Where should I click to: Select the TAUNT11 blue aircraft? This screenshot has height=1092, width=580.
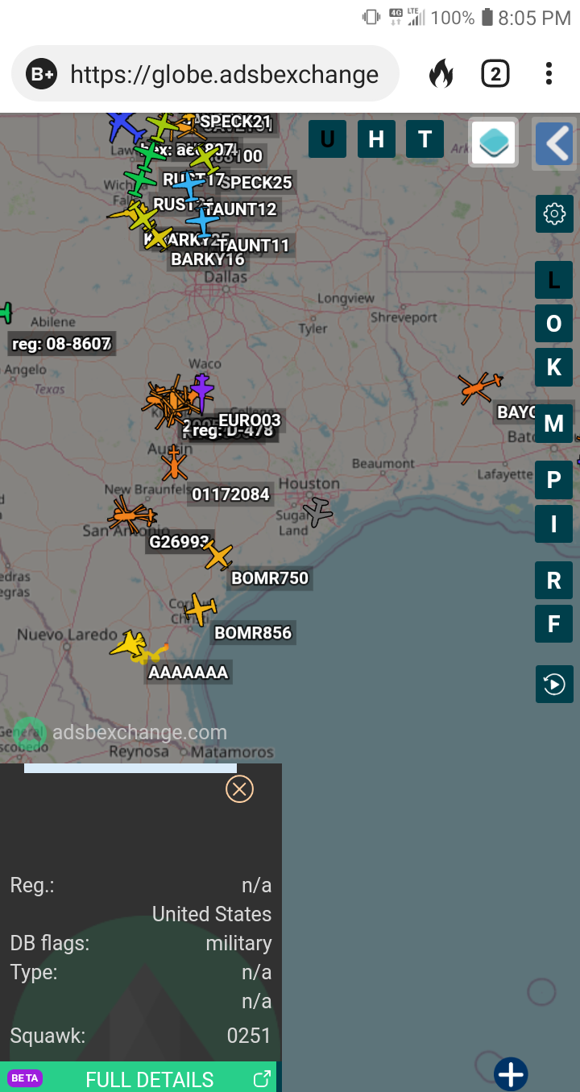[202, 220]
